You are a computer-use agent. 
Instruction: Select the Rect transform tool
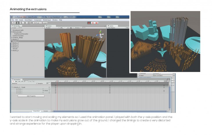29,23
